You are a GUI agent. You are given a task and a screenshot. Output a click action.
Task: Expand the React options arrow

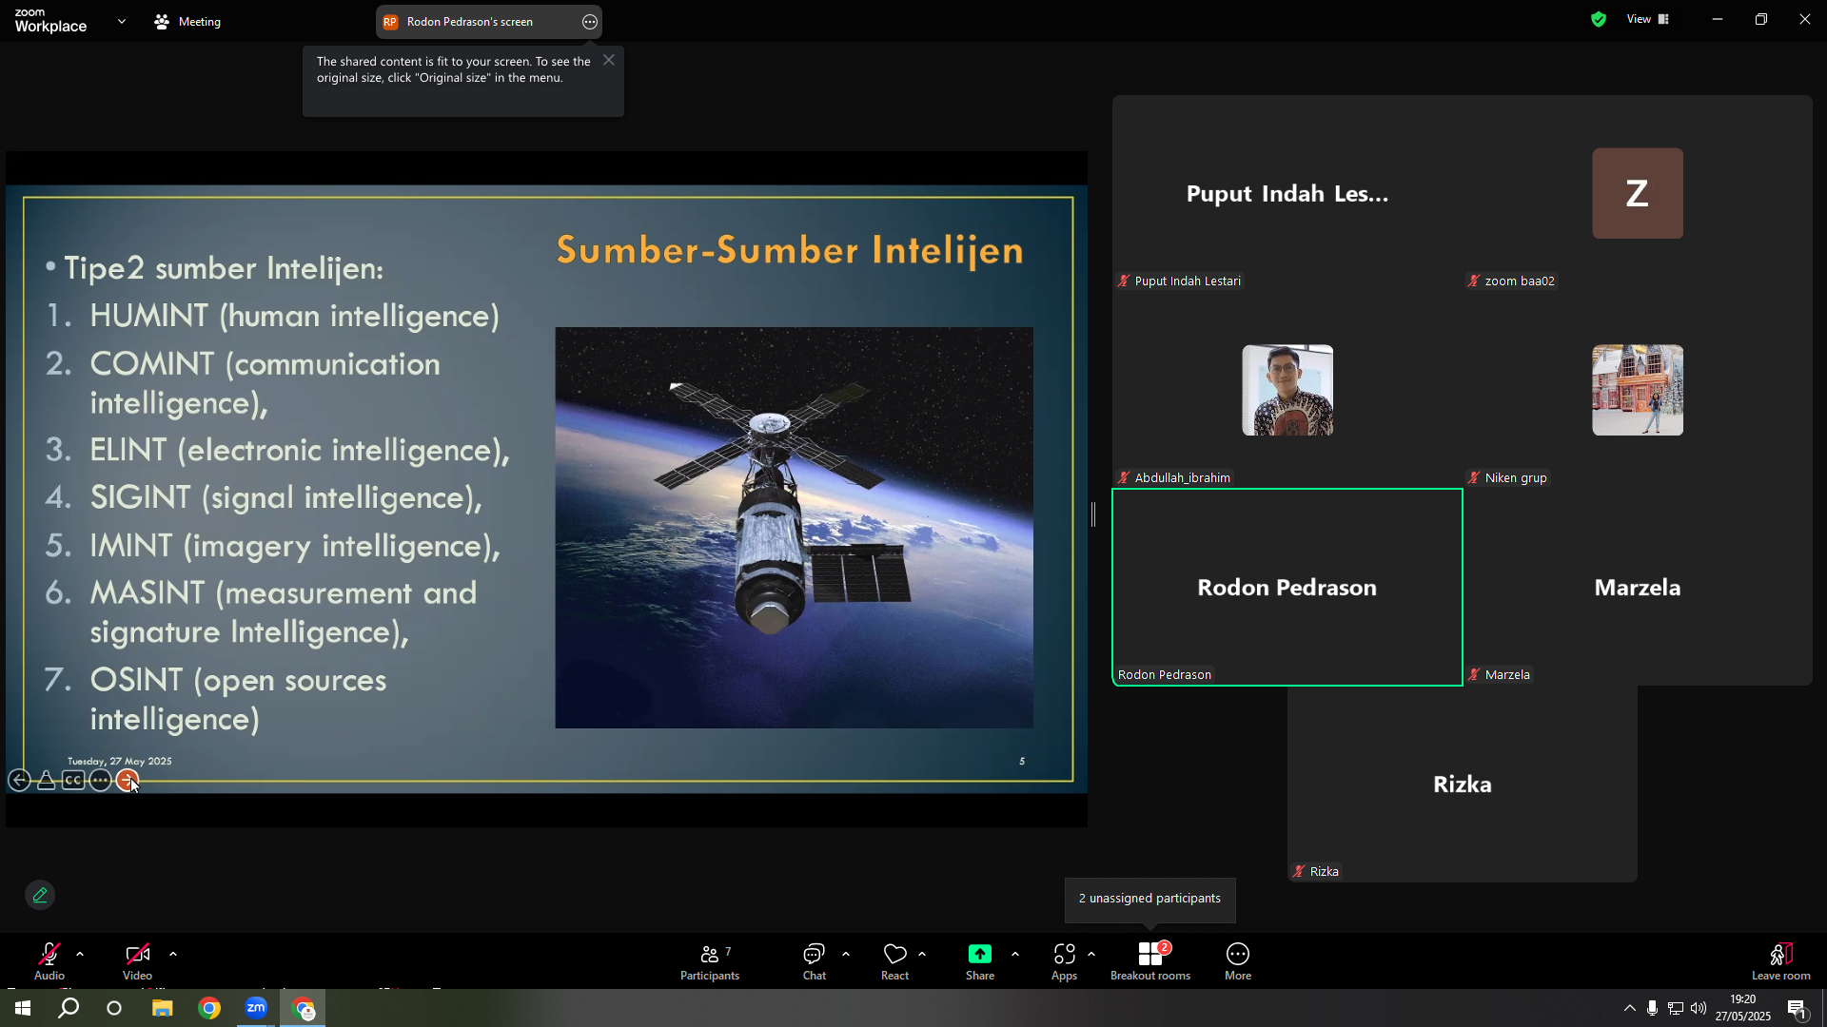(x=922, y=954)
